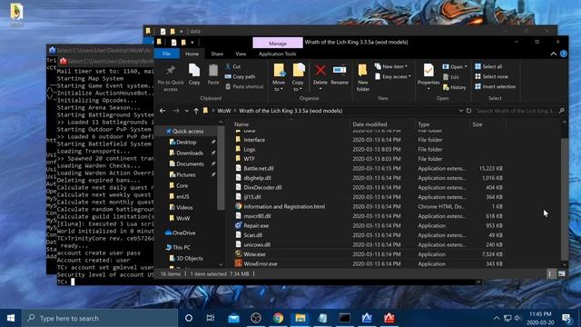581x327 pixels.
Task: Click Paste shortcut command
Action: (244, 87)
